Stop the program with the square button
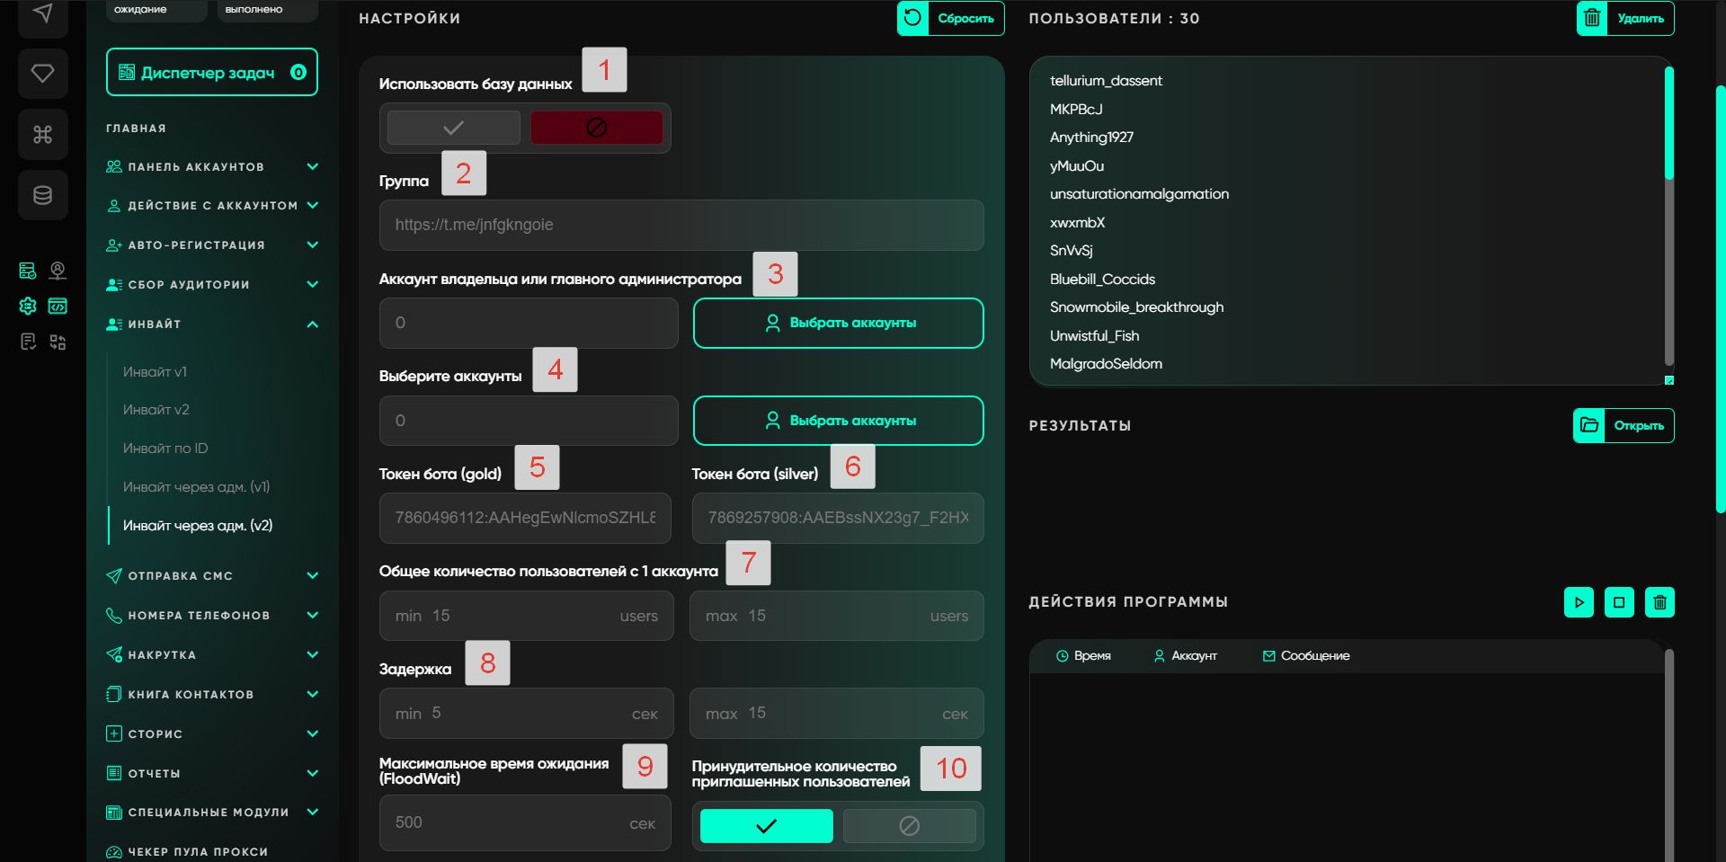 1619,602
